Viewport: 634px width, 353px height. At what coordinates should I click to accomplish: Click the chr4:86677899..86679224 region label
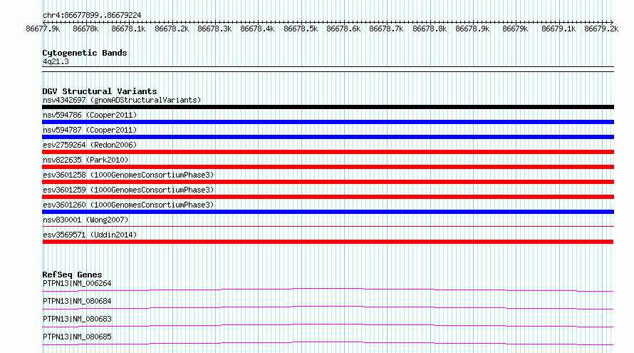[x=92, y=15]
